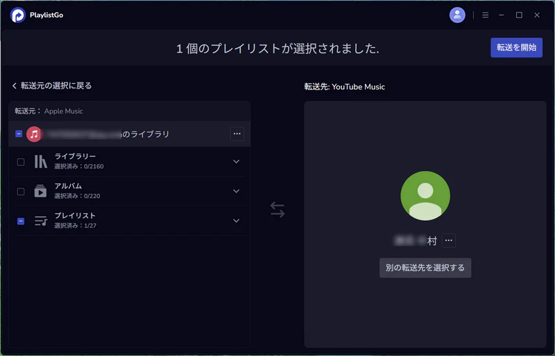The height and width of the screenshot is (356, 555).
Task: Check the アルバム checkbox
Action: point(21,192)
